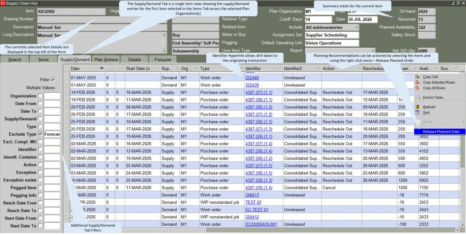Enable the Action filter checkbox
This screenshot has height=235, width=466.
(x=40, y=165)
